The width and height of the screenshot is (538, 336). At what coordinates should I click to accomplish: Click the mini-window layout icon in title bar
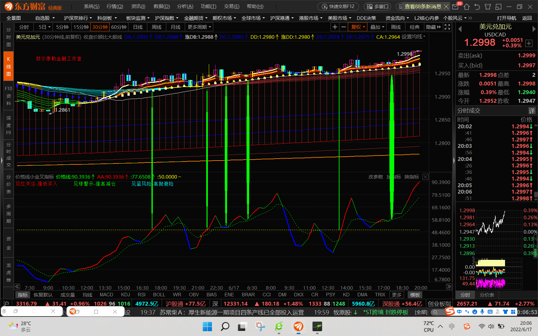click(x=498, y=6)
